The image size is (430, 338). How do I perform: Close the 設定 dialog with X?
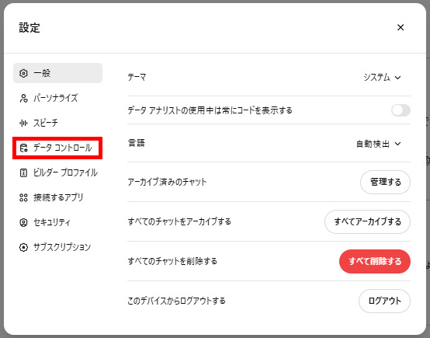401,27
